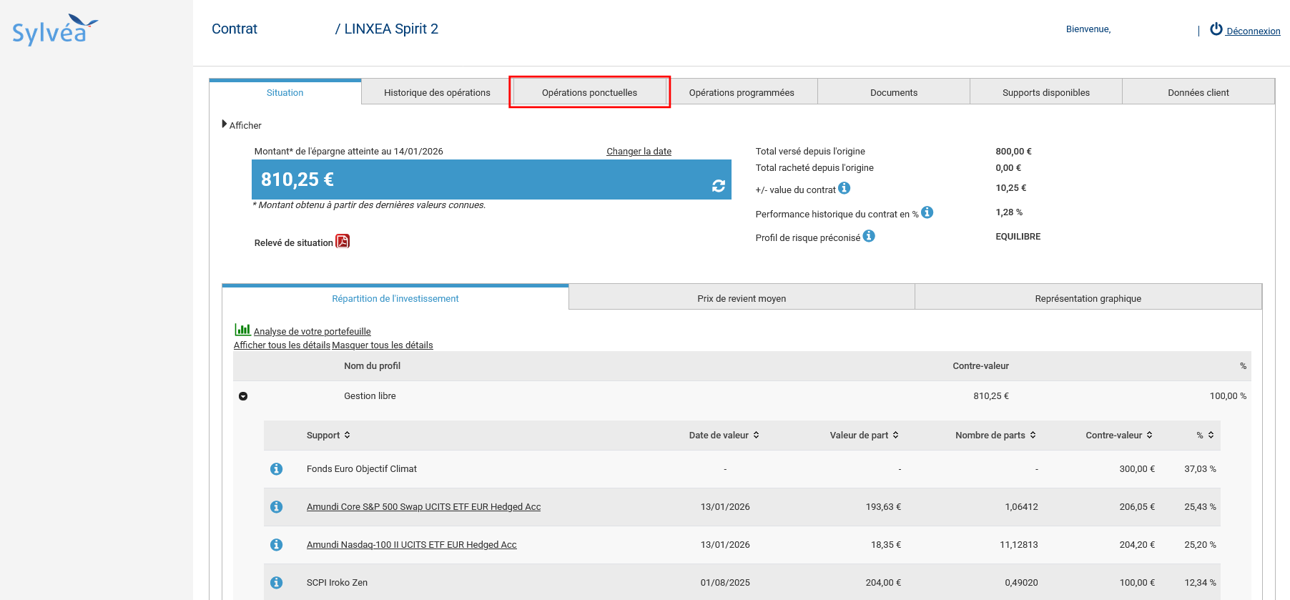Expand the Afficher disclosure triangle
This screenshot has width=1290, height=600.
pyautogui.click(x=225, y=124)
